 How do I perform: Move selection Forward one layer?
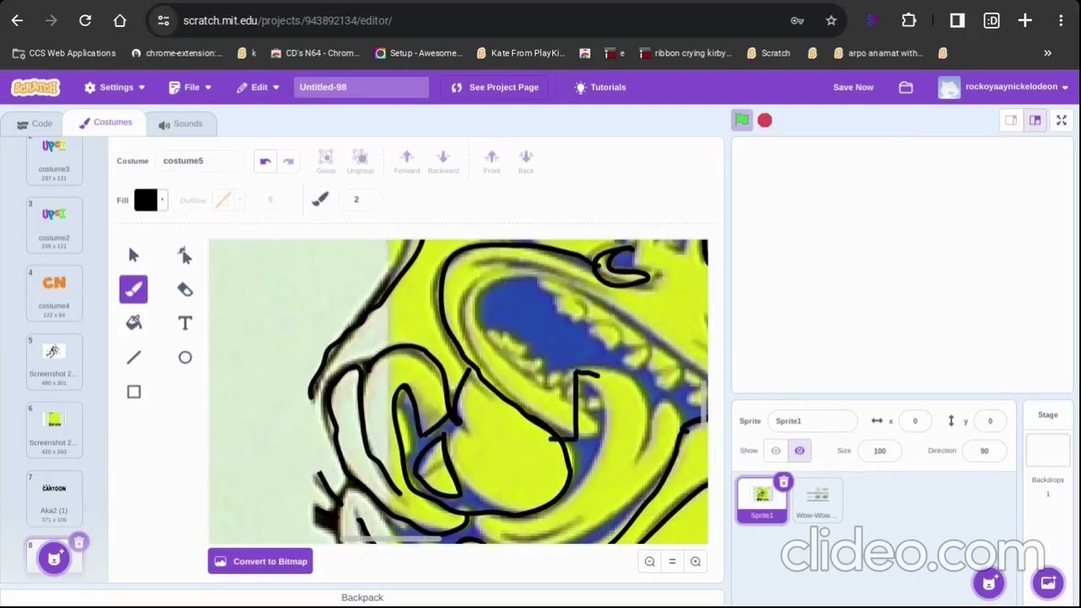pos(406,161)
